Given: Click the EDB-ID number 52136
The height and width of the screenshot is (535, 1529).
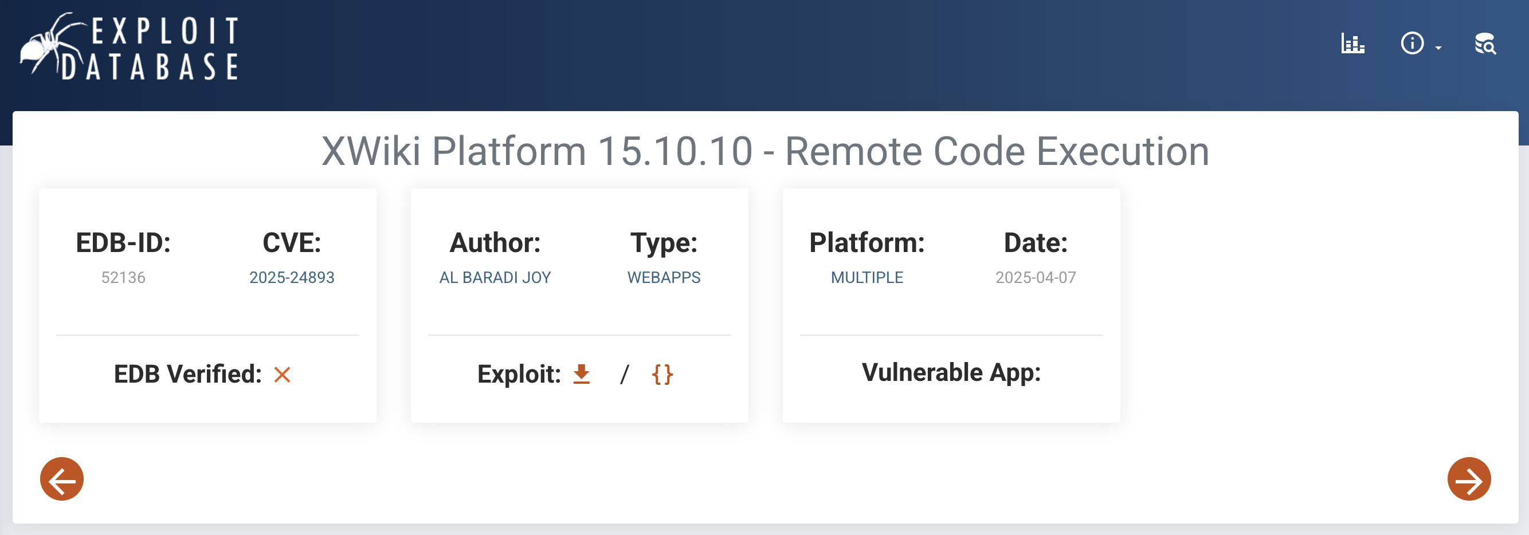Looking at the screenshot, I should (123, 277).
